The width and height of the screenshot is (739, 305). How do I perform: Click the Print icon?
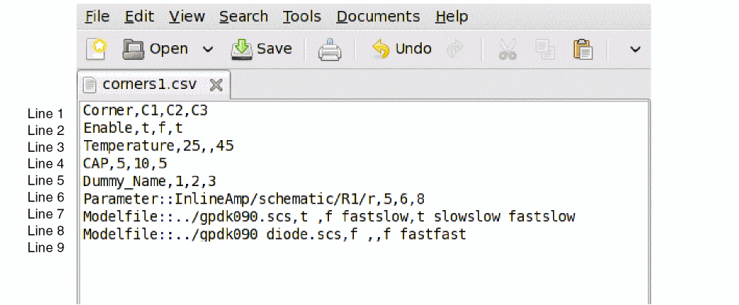(x=329, y=50)
